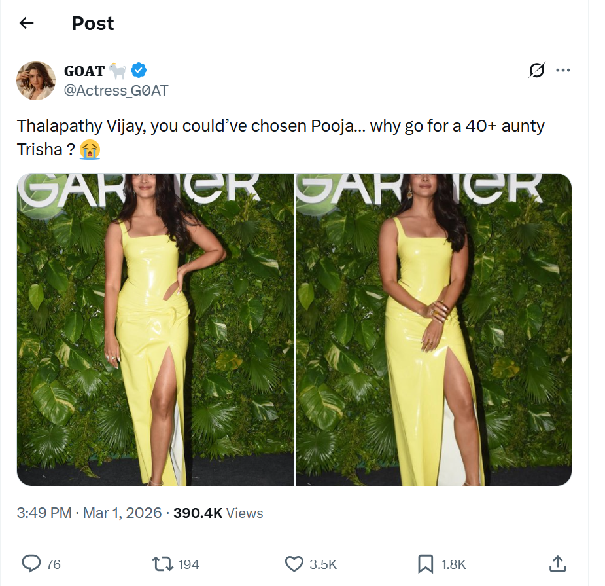Click the goat emoji beside the name
This screenshot has width=605, height=586.
118,70
